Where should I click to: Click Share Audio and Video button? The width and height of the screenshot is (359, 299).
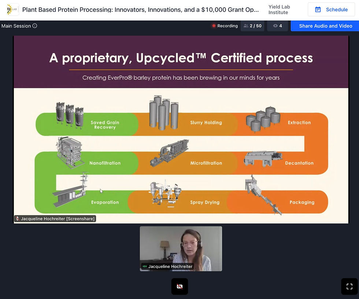point(325,26)
